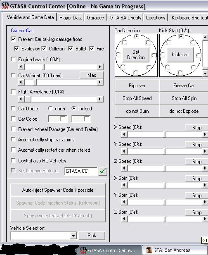Enable Car Color checkbox
This screenshot has width=208, height=255.
pos(13,119)
